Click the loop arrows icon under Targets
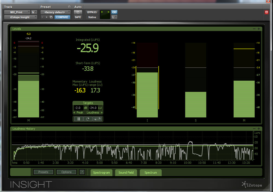 click(x=97, y=119)
